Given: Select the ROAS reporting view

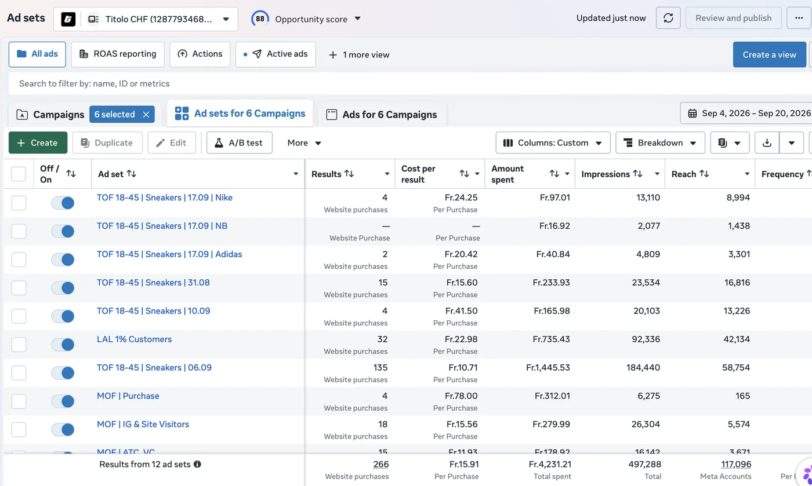Looking at the screenshot, I should [118, 54].
